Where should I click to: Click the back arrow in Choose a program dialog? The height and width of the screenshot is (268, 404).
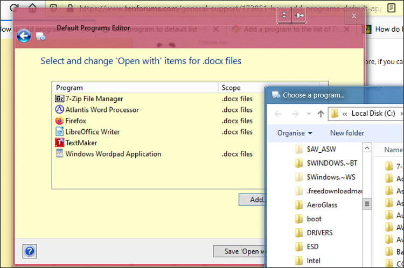click(x=278, y=114)
